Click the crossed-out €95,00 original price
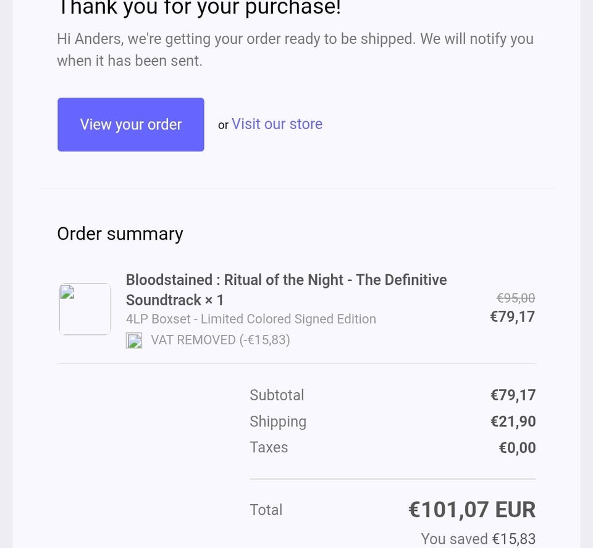This screenshot has width=593, height=548. pyautogui.click(x=516, y=298)
